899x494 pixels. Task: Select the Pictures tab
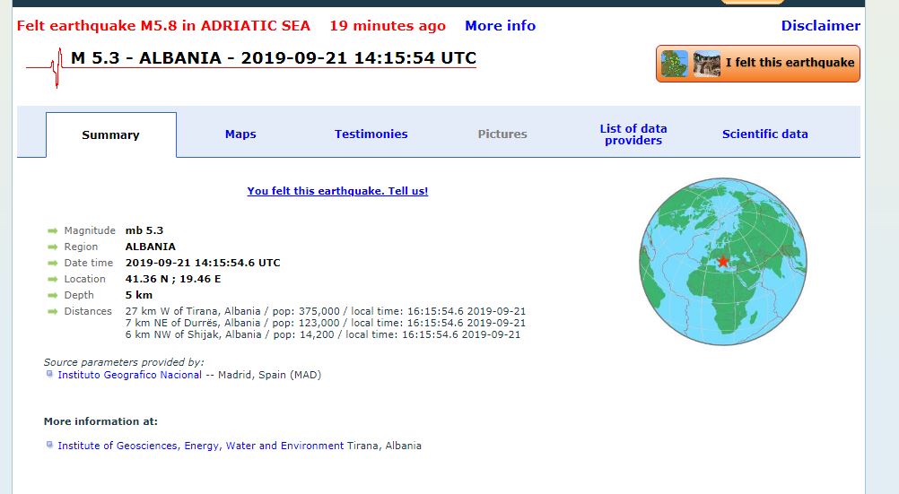click(x=502, y=134)
